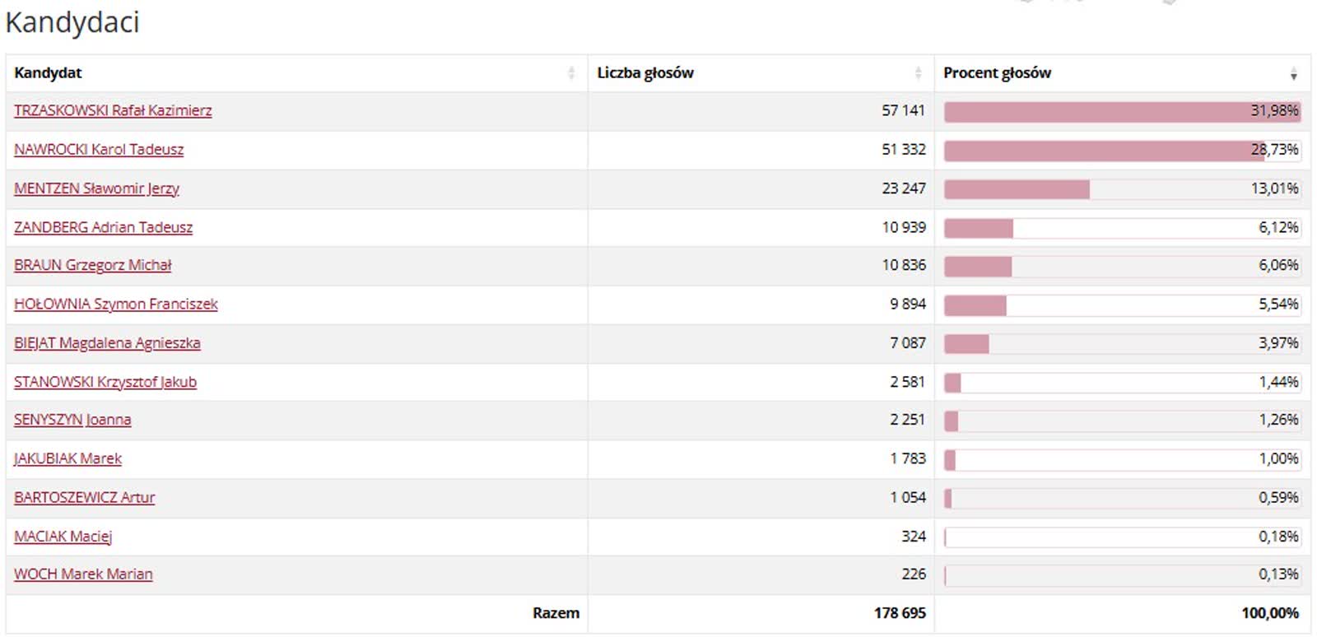Open BRAUN Grzegorz Michał details
The height and width of the screenshot is (637, 1317).
[x=92, y=265]
